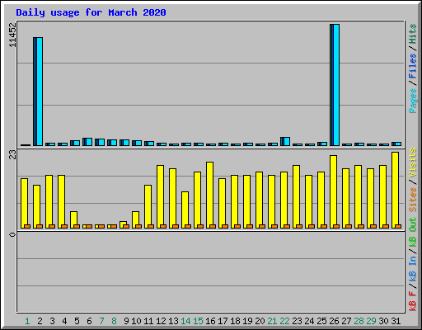This screenshot has height=330, width=422.
Task: Click the Sites legend label
Action: coord(413,199)
